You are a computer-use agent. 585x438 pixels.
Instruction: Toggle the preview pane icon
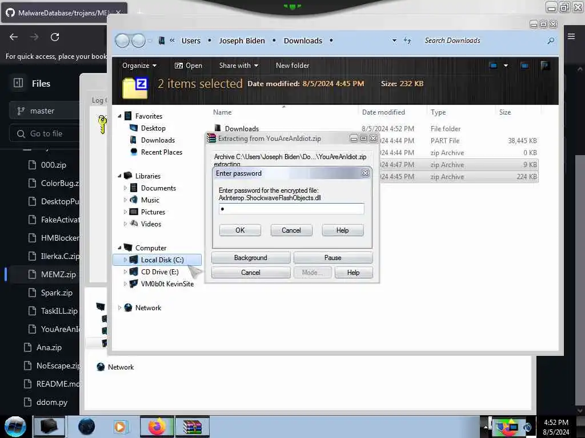click(524, 66)
